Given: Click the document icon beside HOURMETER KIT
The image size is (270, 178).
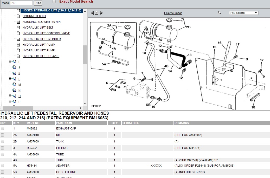Looking at the screenshot, I should [x=18, y=16].
